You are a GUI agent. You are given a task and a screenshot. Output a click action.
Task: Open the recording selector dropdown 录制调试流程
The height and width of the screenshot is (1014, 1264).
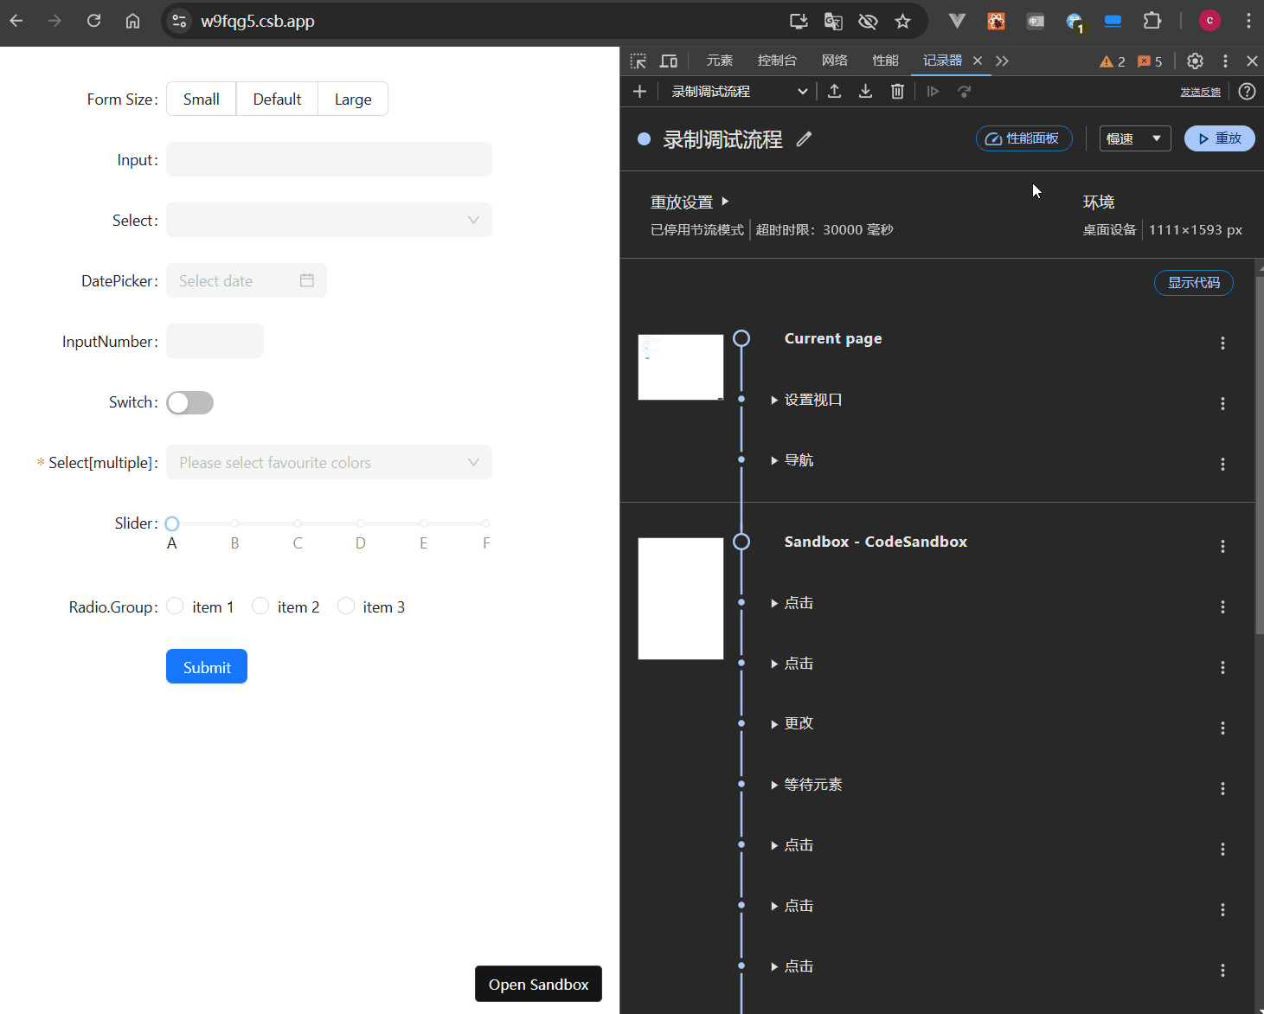click(739, 91)
